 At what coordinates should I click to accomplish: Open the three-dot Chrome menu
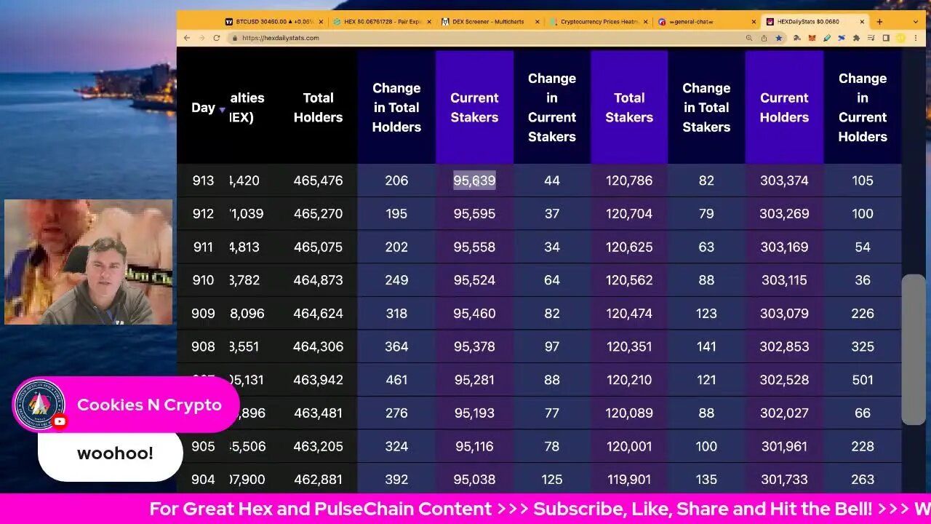(915, 38)
